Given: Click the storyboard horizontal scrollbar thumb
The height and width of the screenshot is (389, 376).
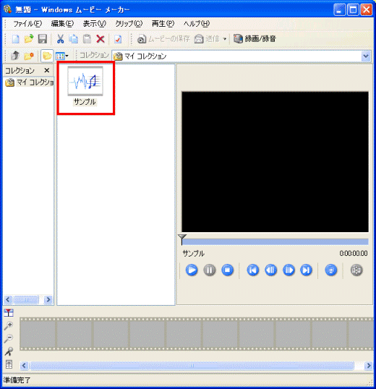Looking at the screenshot, I should 192,365.
